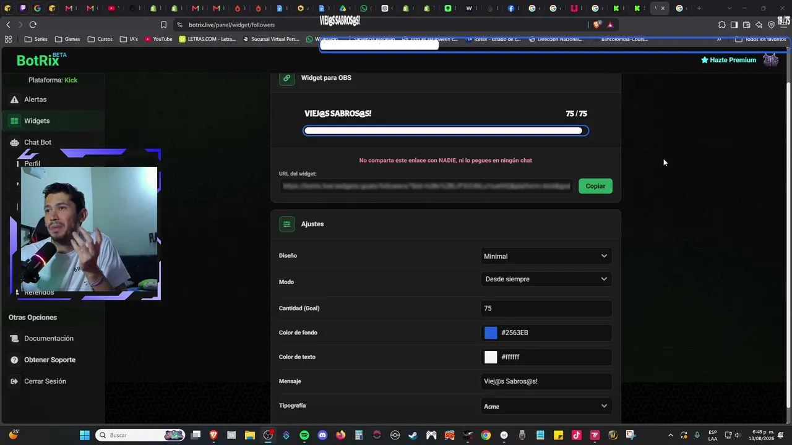The width and height of the screenshot is (792, 445).
Task: Open File Explorer from the taskbar
Action: [250, 435]
